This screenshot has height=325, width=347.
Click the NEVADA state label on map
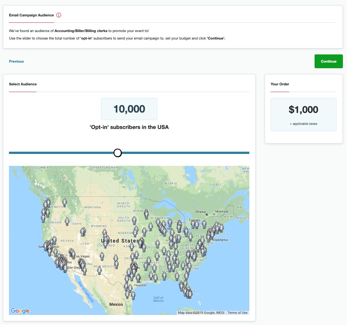[67, 241]
